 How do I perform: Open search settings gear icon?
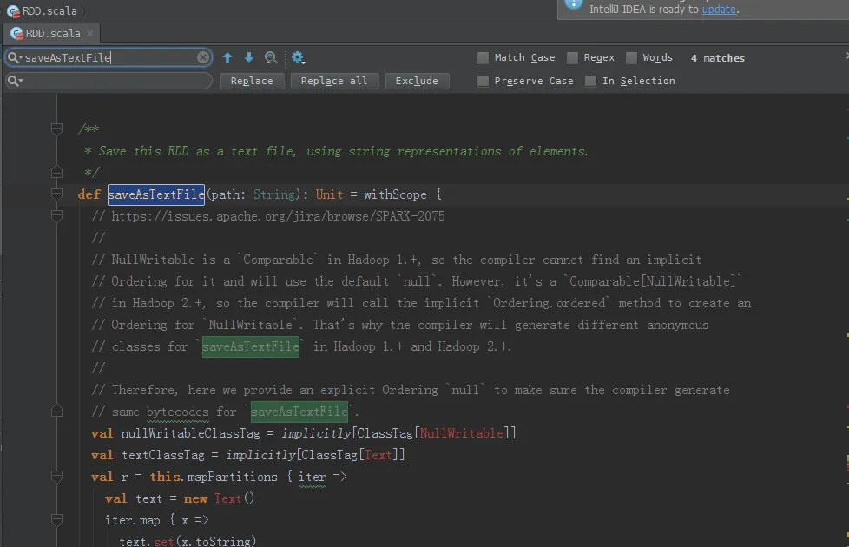click(298, 57)
